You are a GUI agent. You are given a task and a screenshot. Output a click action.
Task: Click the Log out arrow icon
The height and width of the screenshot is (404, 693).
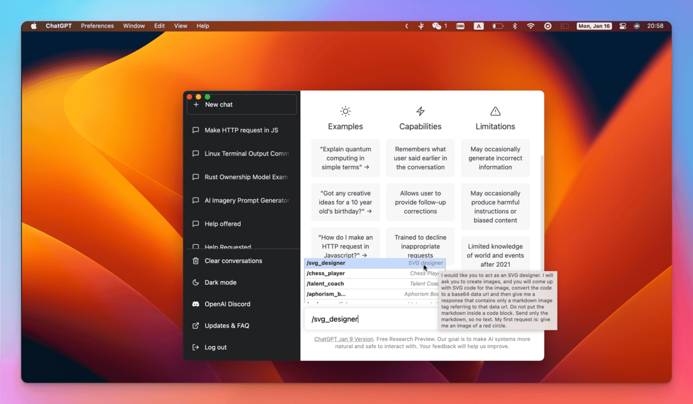click(196, 348)
